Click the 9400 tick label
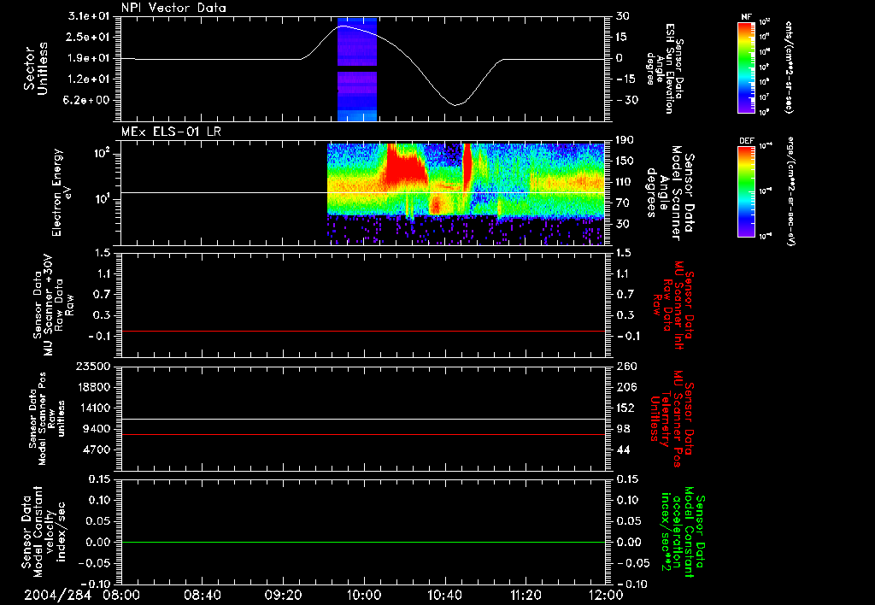 pos(97,429)
